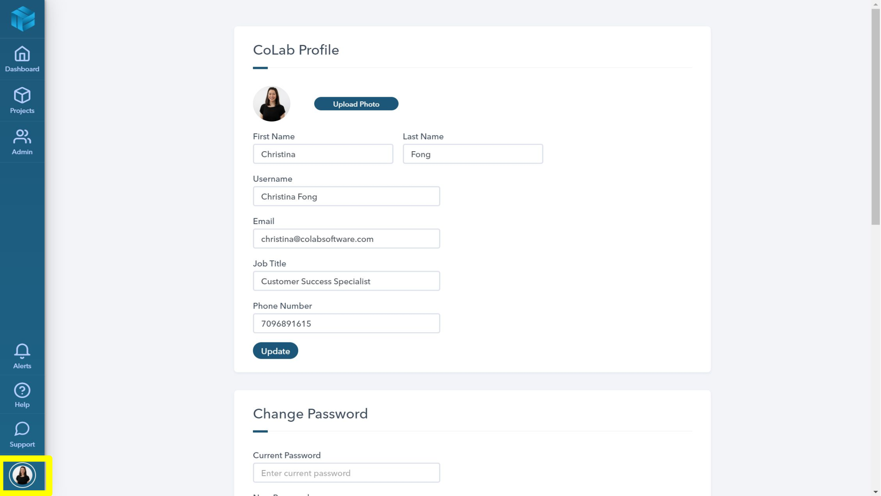Screen dimensions: 881x496
Task: Click the scrollbar down arrow
Action: (876, 491)
